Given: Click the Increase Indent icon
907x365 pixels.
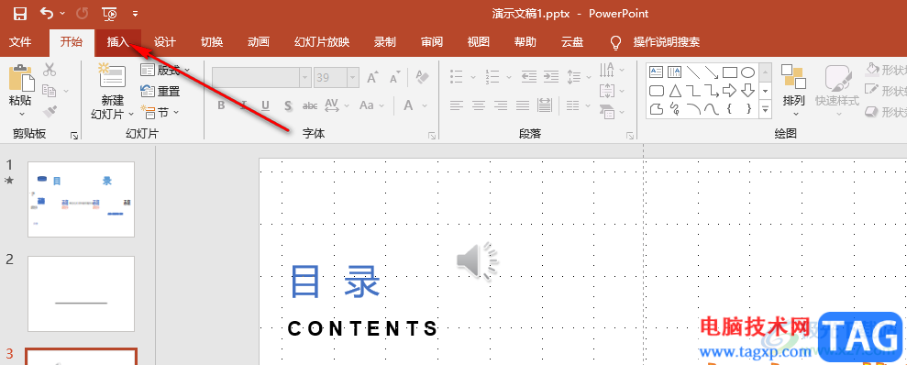Looking at the screenshot, I should [550, 76].
